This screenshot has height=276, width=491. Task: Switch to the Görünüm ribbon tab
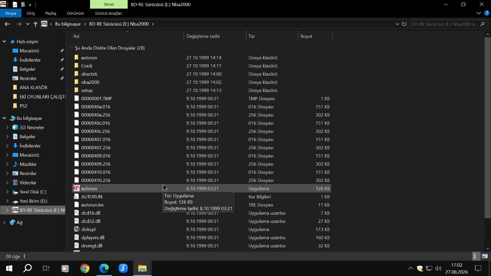(x=75, y=13)
